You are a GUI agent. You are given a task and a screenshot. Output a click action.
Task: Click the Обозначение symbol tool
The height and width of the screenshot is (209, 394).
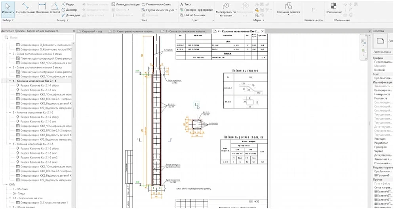[x=333, y=8]
